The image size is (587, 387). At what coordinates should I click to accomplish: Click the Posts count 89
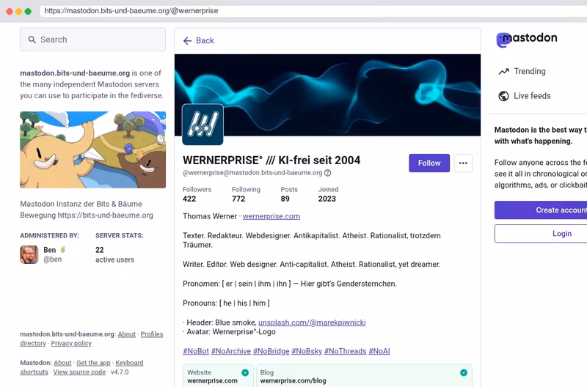point(289,194)
